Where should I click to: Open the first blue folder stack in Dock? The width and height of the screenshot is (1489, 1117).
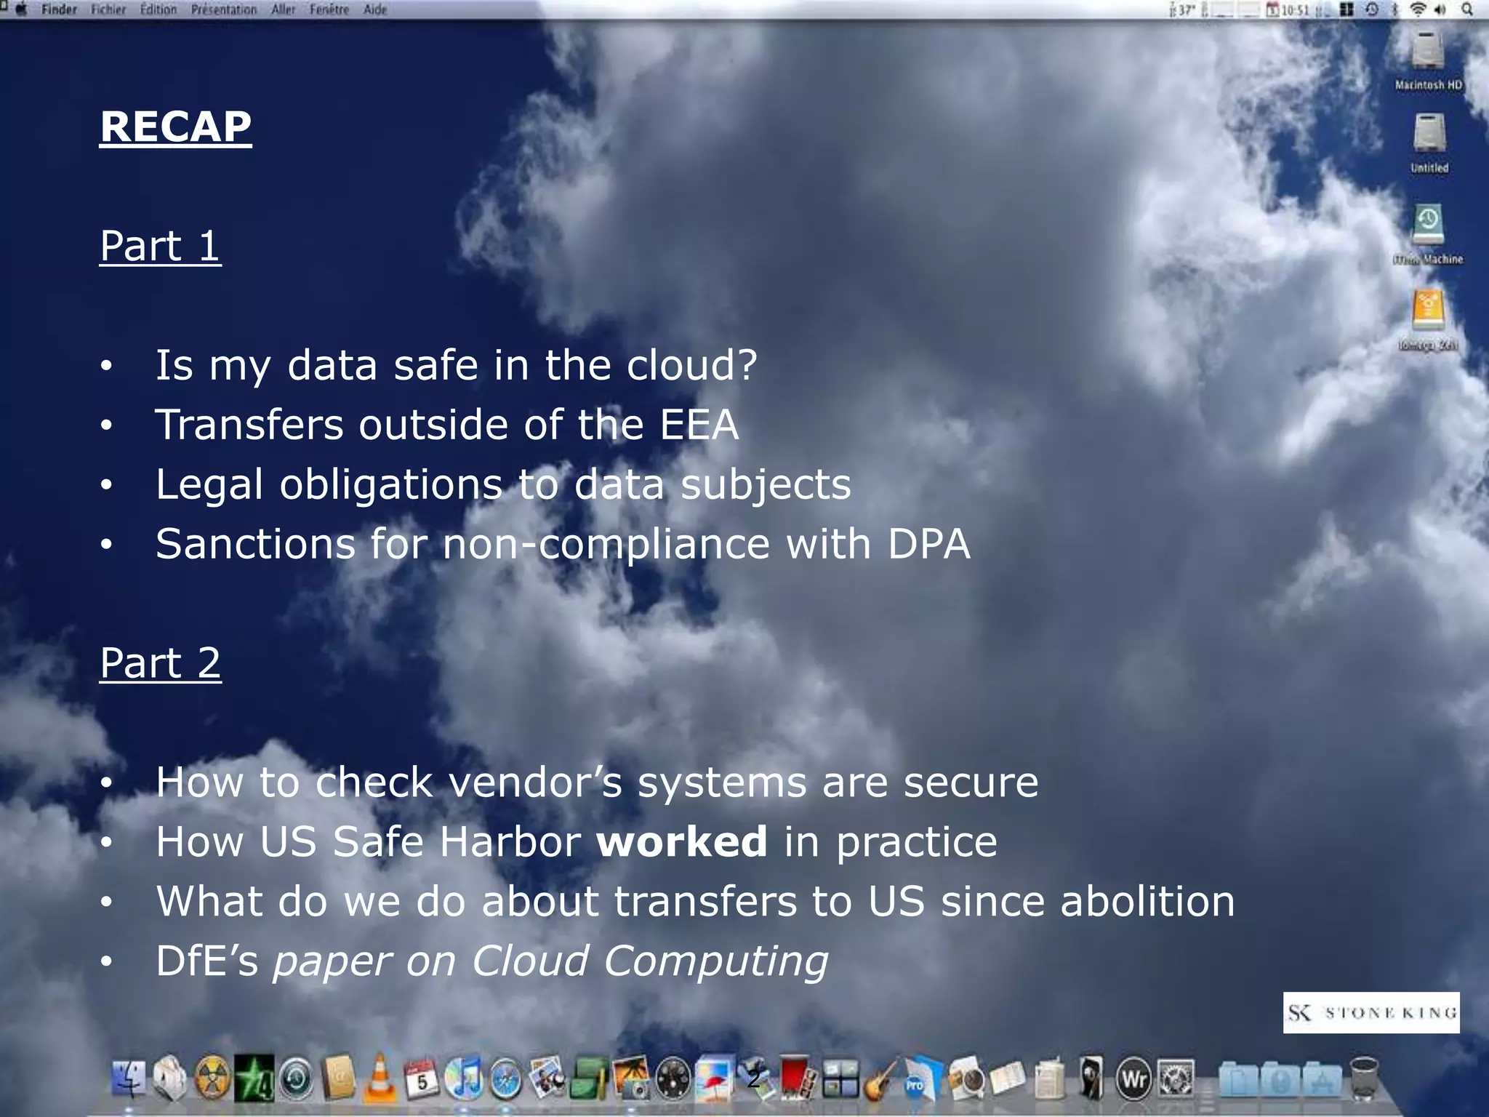(1237, 1078)
